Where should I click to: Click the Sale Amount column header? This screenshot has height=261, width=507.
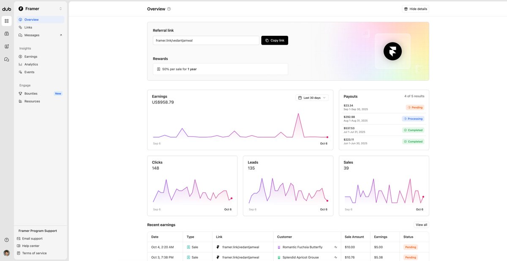(354, 237)
